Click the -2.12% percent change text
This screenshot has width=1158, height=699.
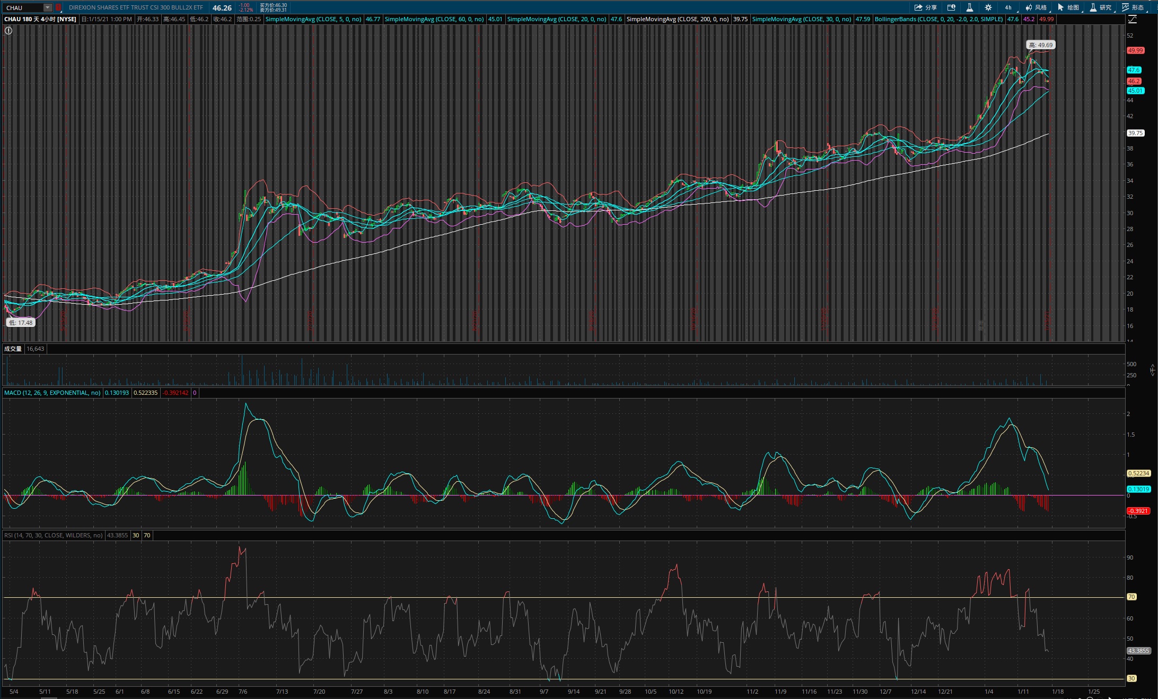pos(246,10)
